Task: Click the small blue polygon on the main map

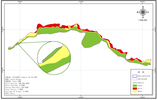Action: coord(17,43)
